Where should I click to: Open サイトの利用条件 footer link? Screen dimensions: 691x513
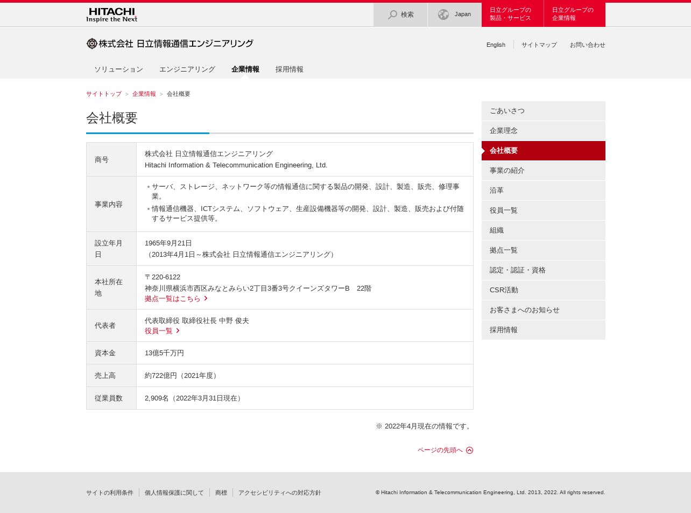[110, 493]
